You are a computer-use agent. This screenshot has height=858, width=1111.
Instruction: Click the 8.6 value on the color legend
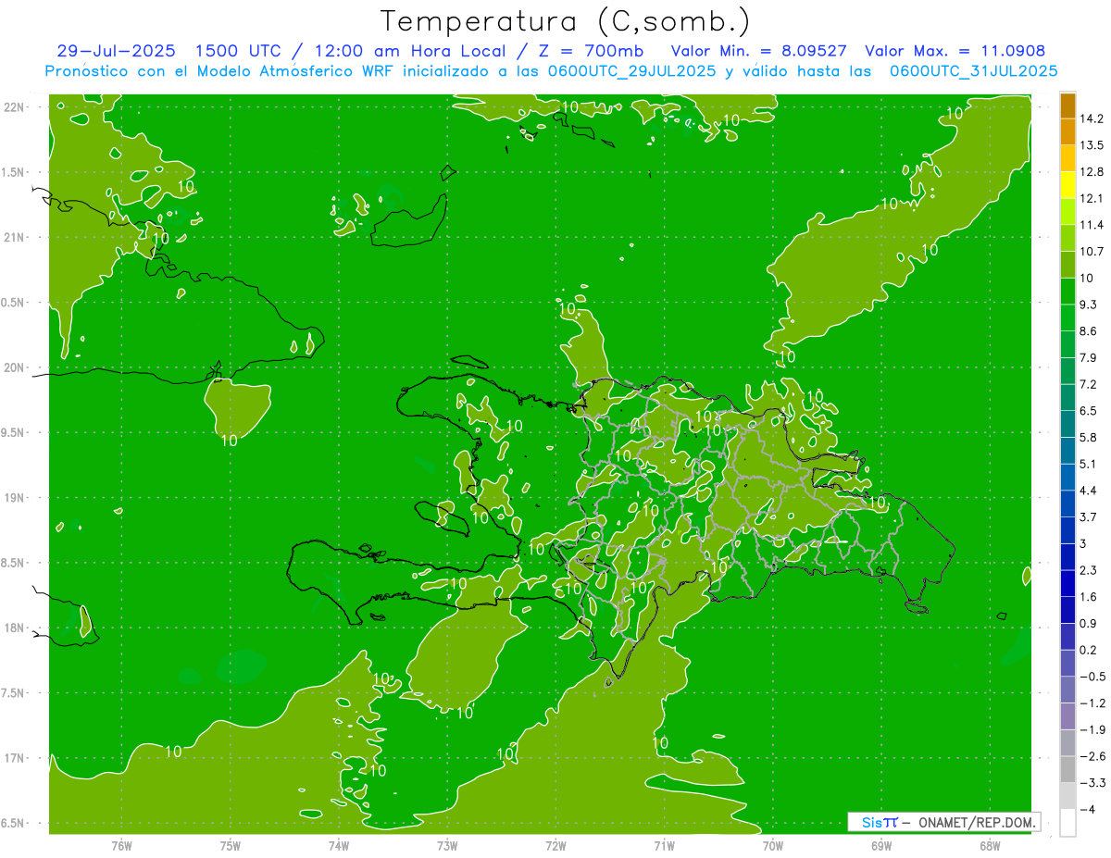(1089, 330)
